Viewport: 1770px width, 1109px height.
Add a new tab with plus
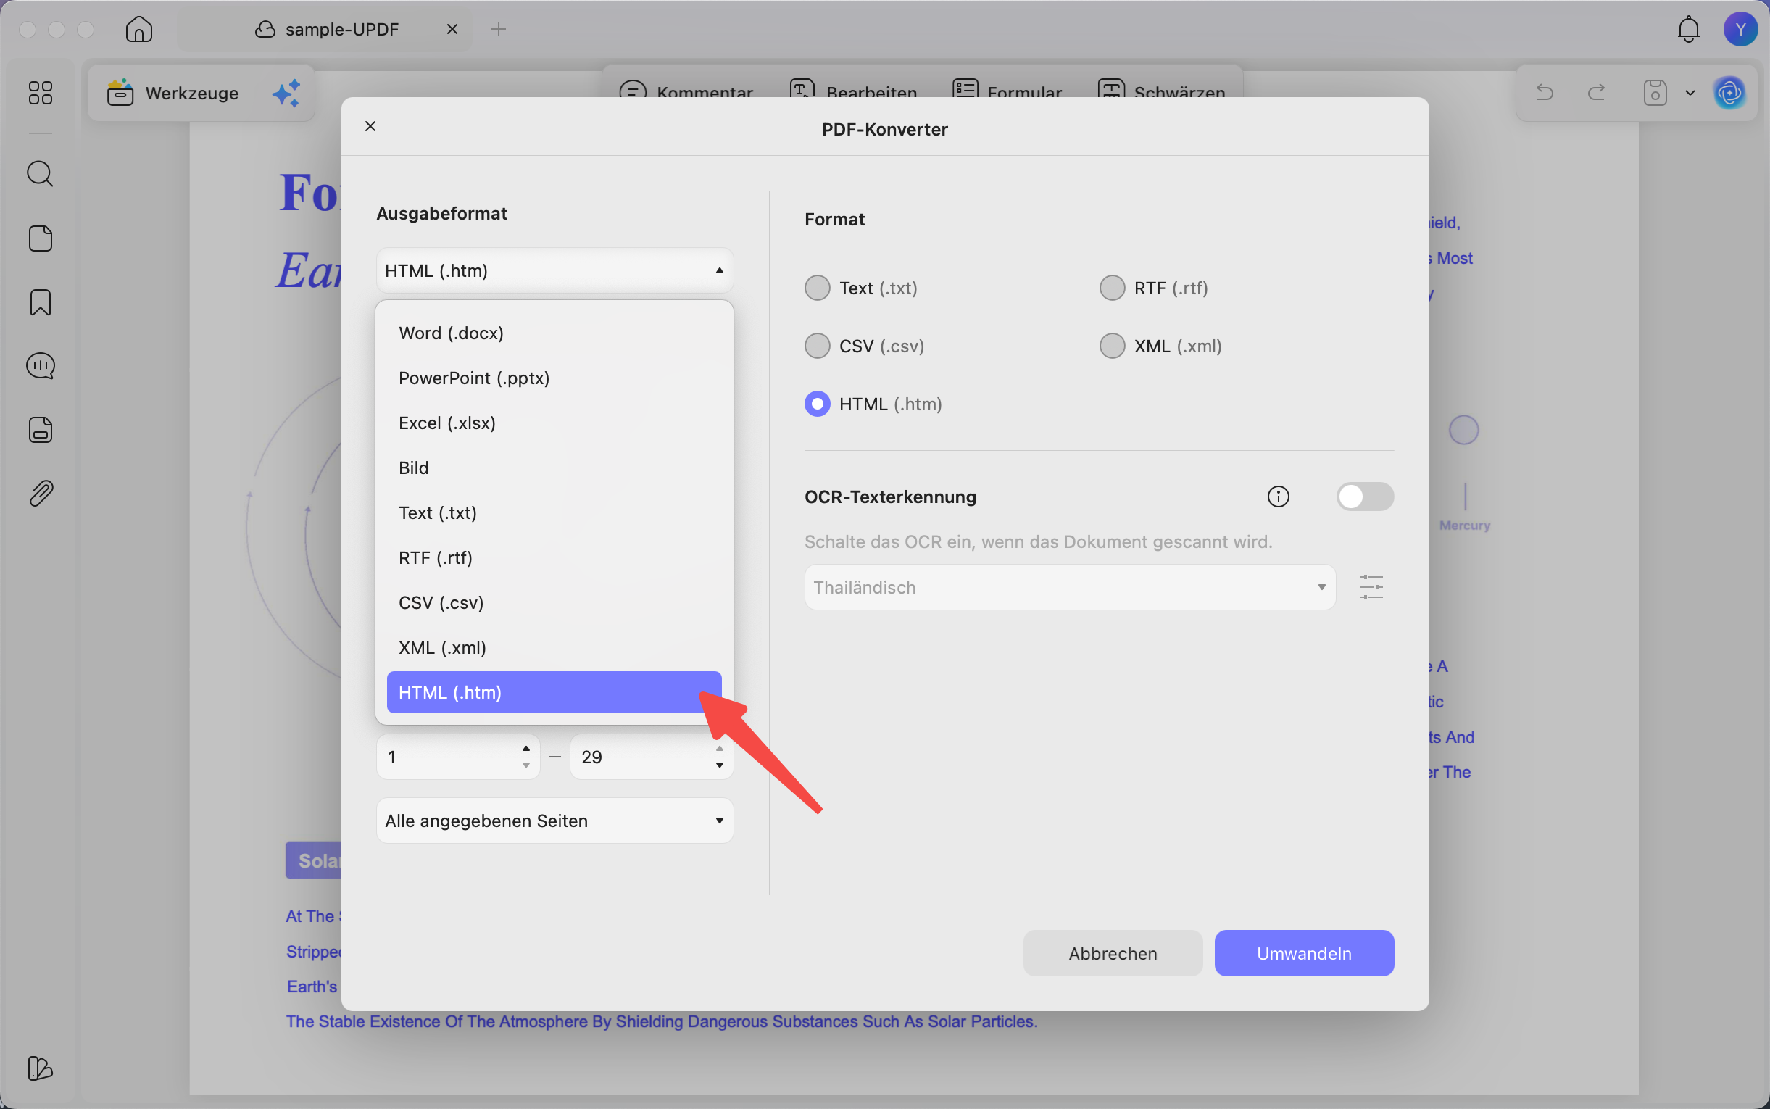tap(499, 29)
